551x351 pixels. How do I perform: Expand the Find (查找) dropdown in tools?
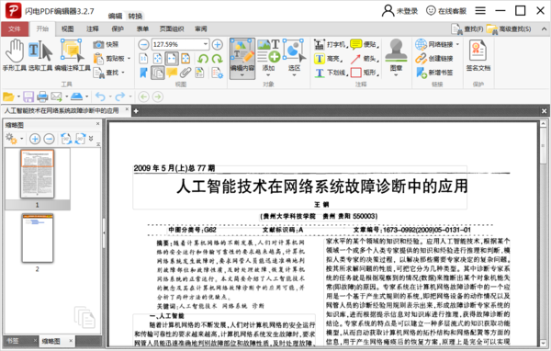coord(123,73)
